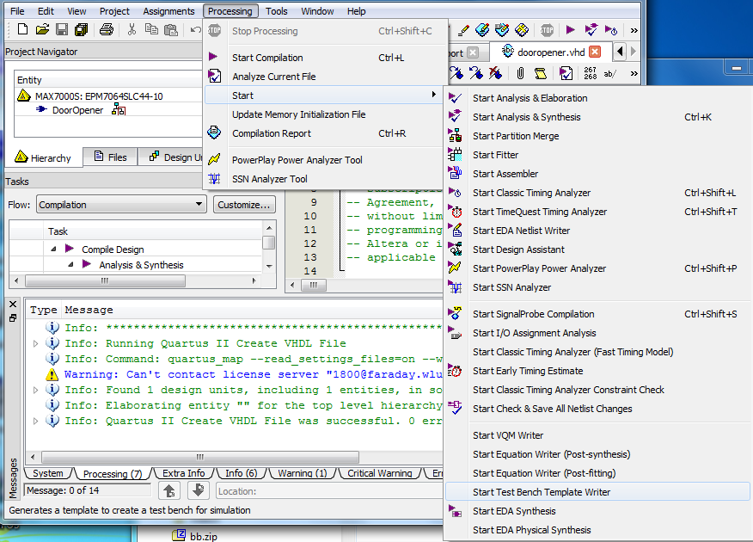Click the New file toolbar icon
Image resolution: width=753 pixels, height=542 pixels.
pos(22,30)
